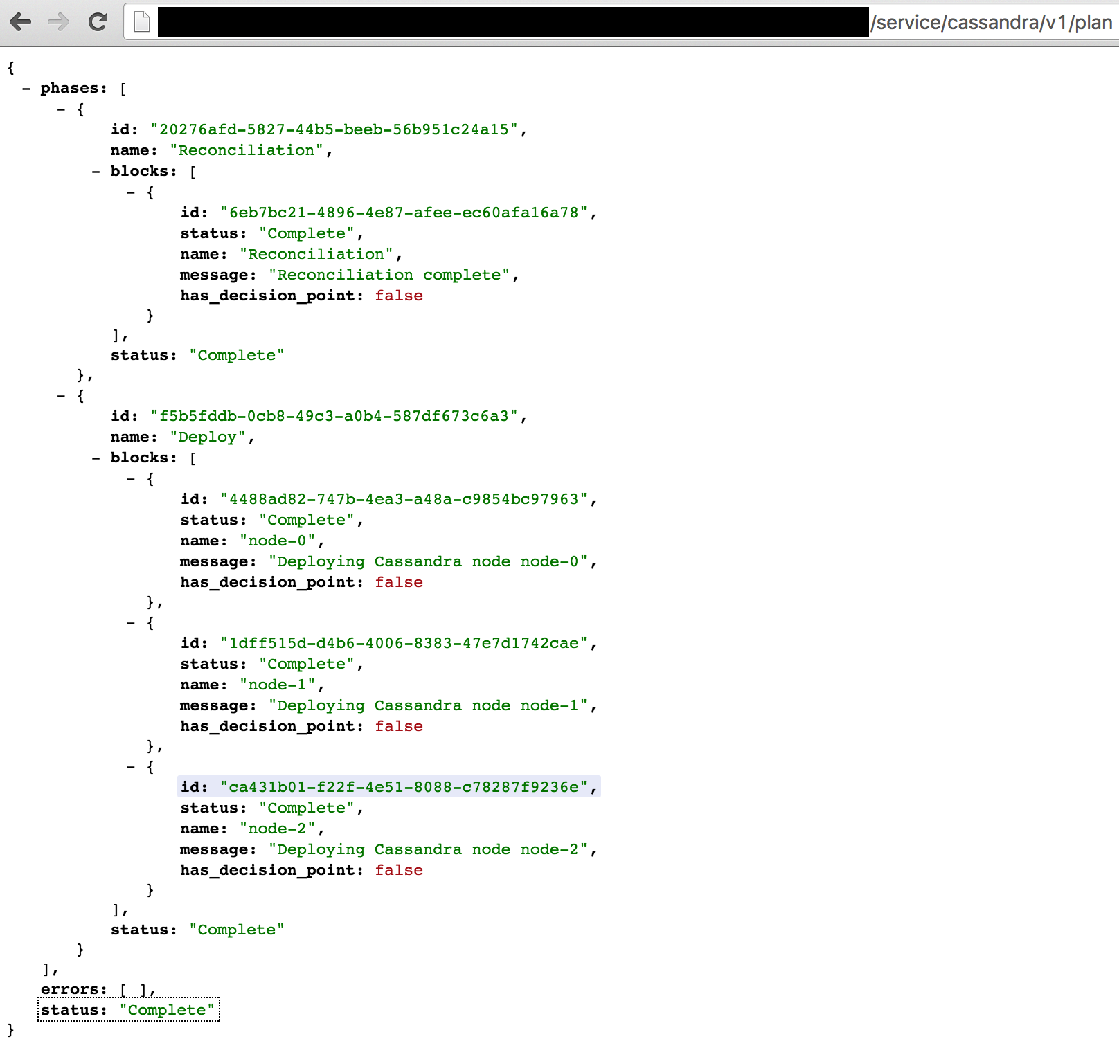This screenshot has height=1048, width=1119.
Task: Collapse the node-2 block object
Action: (132, 767)
